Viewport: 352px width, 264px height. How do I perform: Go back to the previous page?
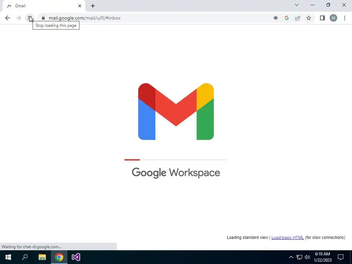coord(8,18)
